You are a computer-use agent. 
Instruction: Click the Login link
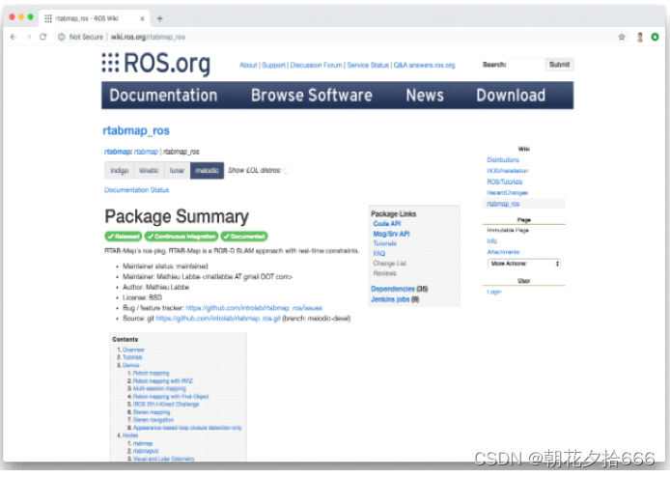coord(494,292)
